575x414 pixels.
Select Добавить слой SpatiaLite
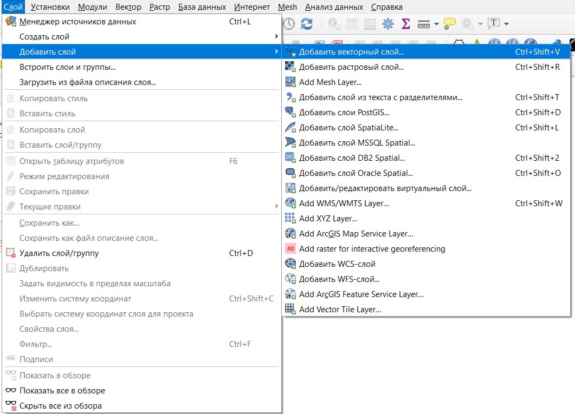click(426, 127)
